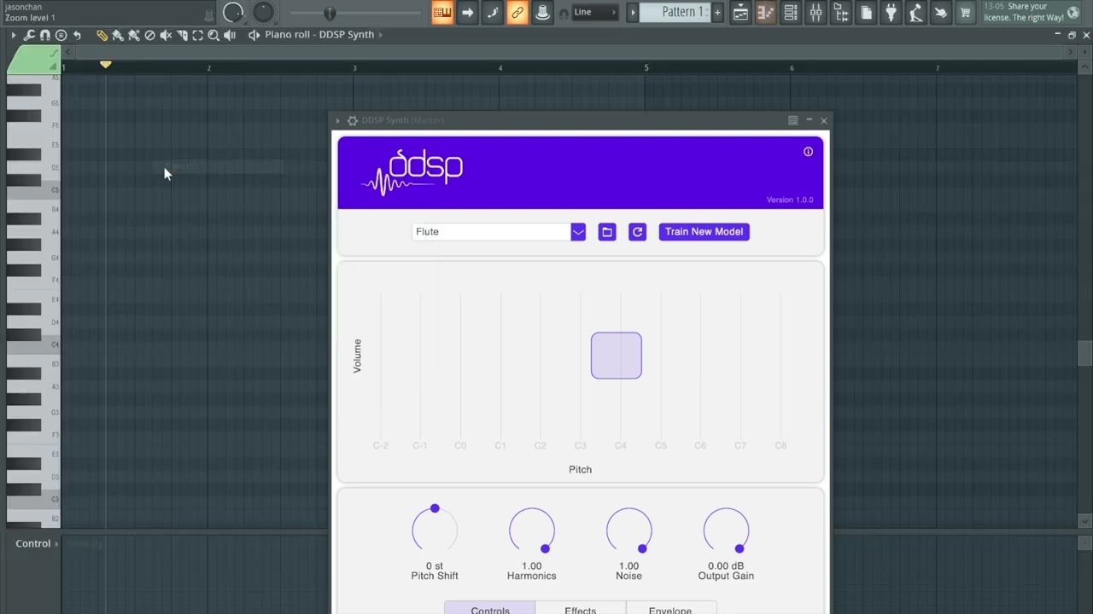Select the Slice tool

click(x=182, y=35)
